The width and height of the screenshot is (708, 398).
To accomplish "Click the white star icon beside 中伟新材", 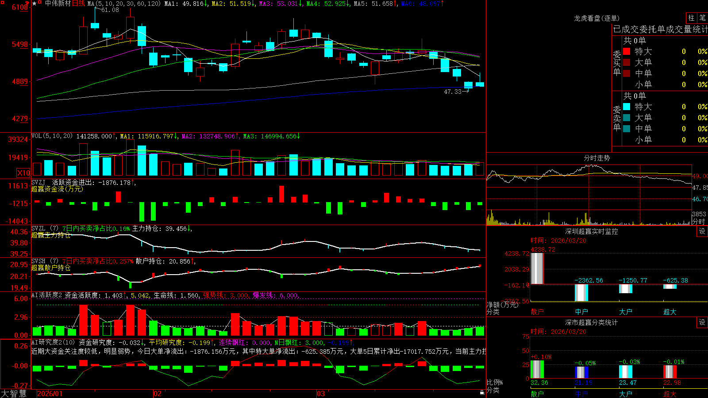I will click(x=35, y=3).
